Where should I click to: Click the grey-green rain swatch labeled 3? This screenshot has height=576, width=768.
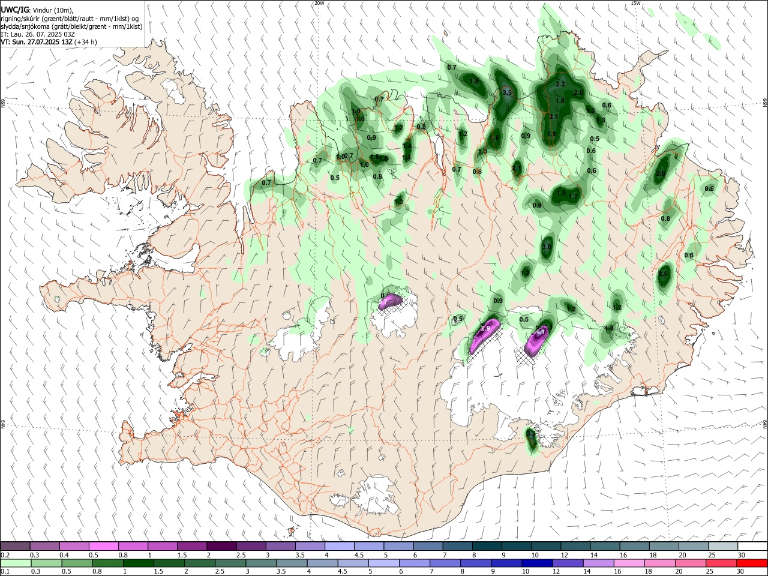click(261, 563)
